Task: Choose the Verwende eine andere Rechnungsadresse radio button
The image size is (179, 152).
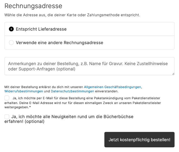Action: tap(11, 42)
